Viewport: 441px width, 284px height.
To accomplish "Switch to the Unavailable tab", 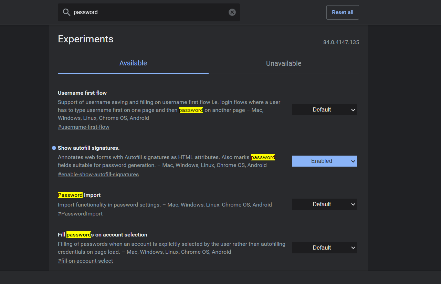I will click(x=284, y=64).
